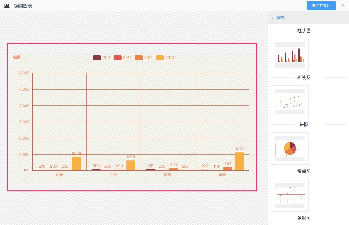Choose the 饼图 pie chart thumbnail
The image size is (349, 225).
[x=290, y=148]
